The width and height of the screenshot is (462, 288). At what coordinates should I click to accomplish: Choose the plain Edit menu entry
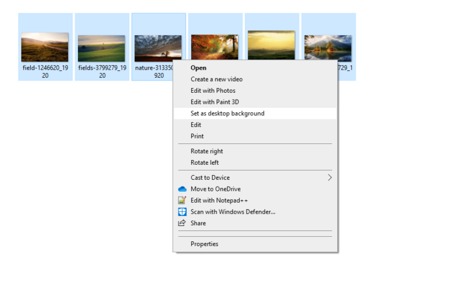click(255, 125)
